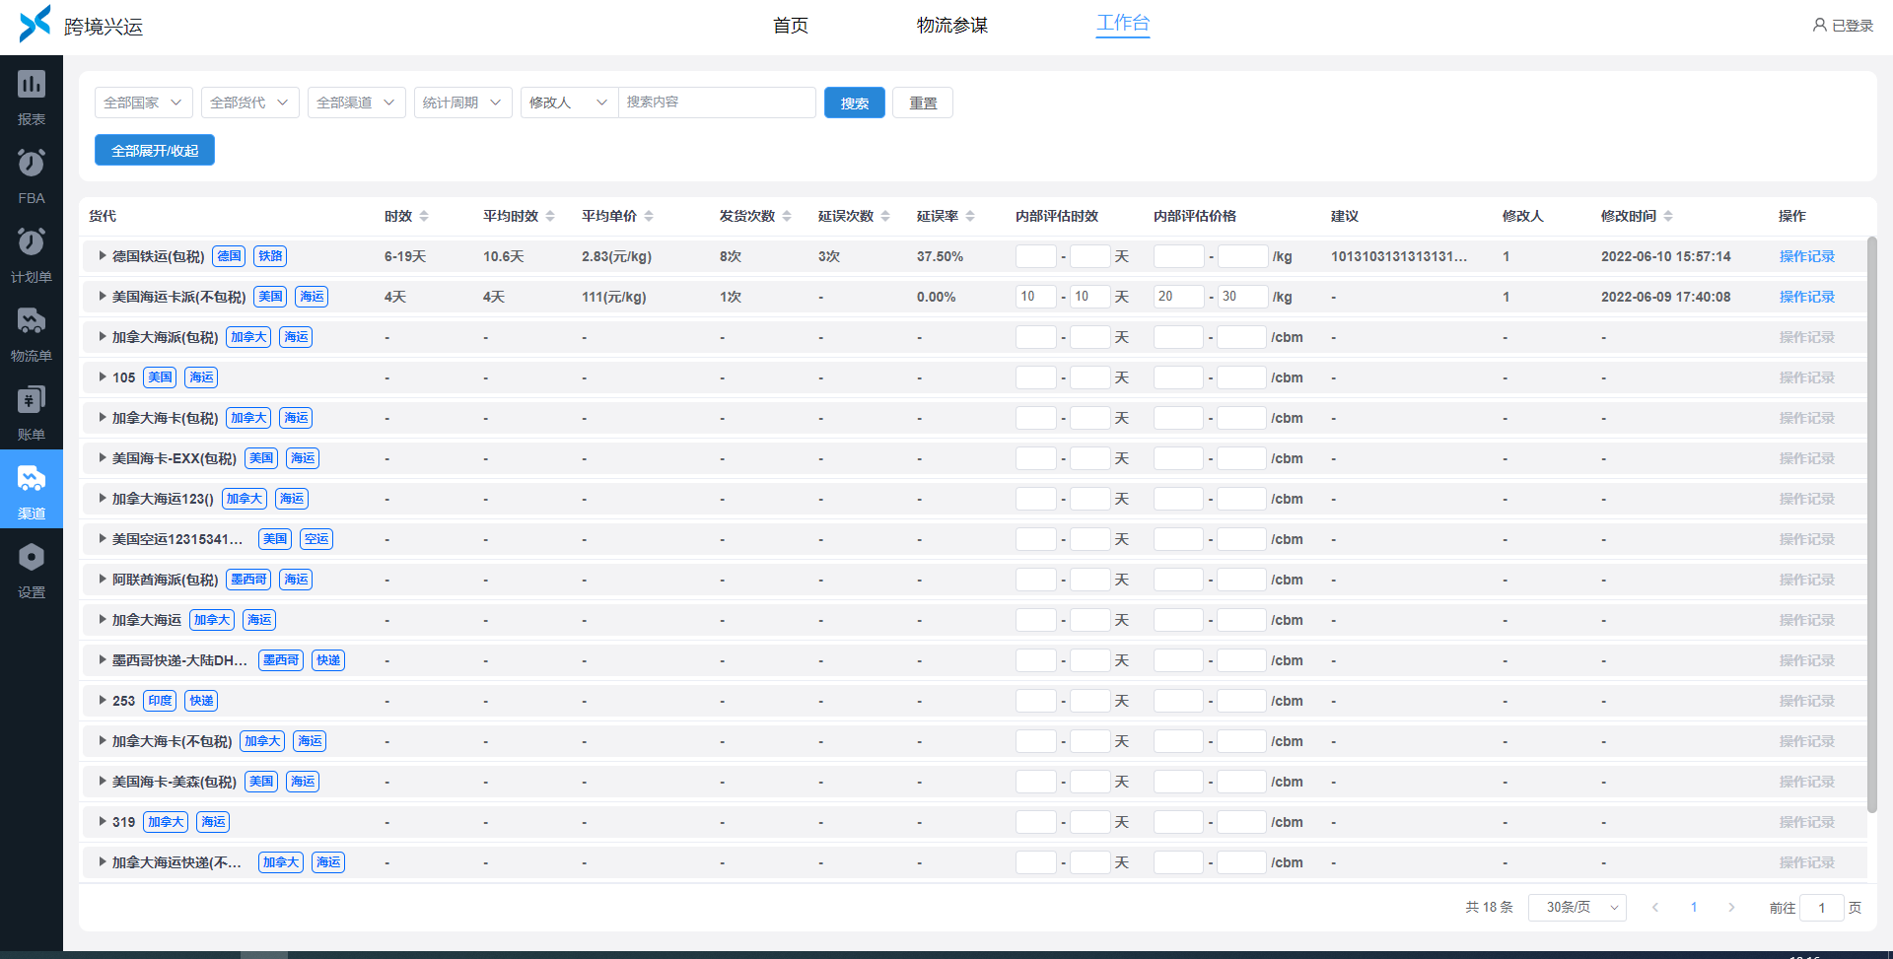Click the 搜索 search button
This screenshot has width=1893, height=959.
[x=855, y=103]
